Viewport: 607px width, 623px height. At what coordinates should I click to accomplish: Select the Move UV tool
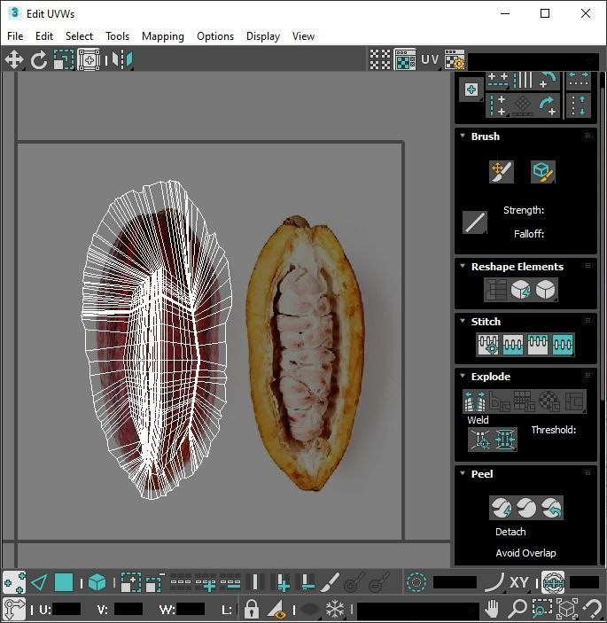pyautogui.click(x=14, y=60)
